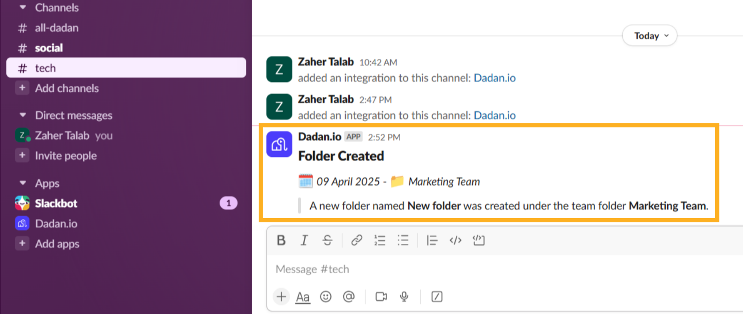The height and width of the screenshot is (314, 743).
Task: Open the emoji picker
Action: point(326,296)
